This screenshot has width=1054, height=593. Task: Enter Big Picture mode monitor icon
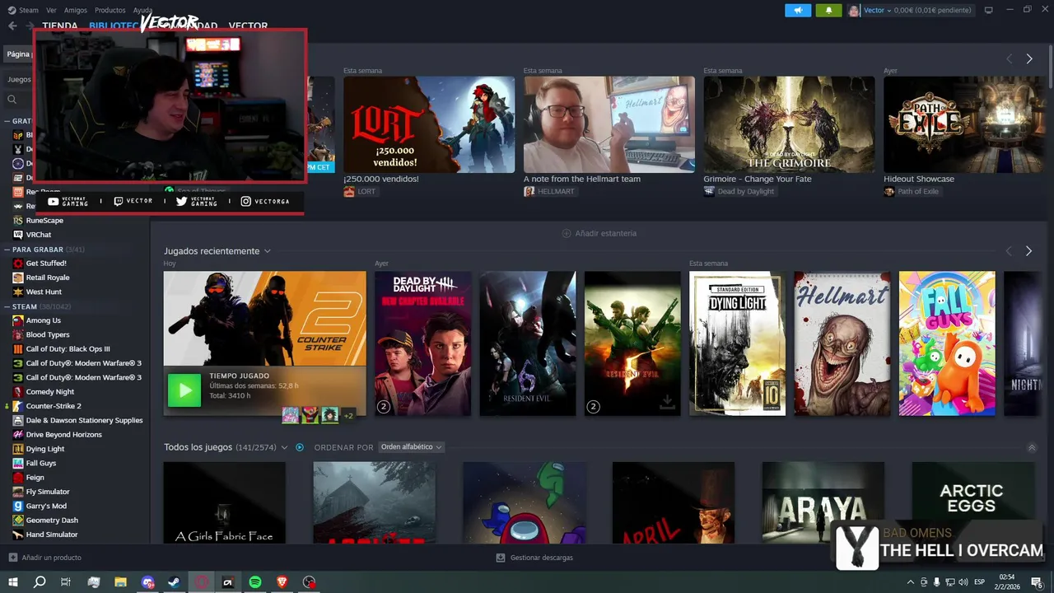pyautogui.click(x=988, y=10)
